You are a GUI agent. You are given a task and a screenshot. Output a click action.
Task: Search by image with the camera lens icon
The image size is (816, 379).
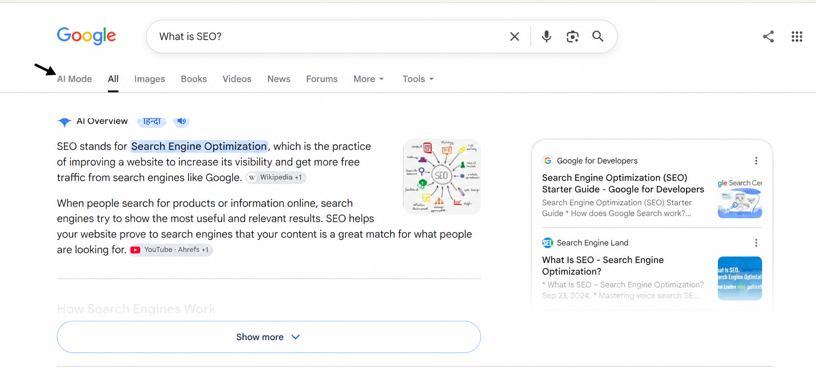point(573,36)
